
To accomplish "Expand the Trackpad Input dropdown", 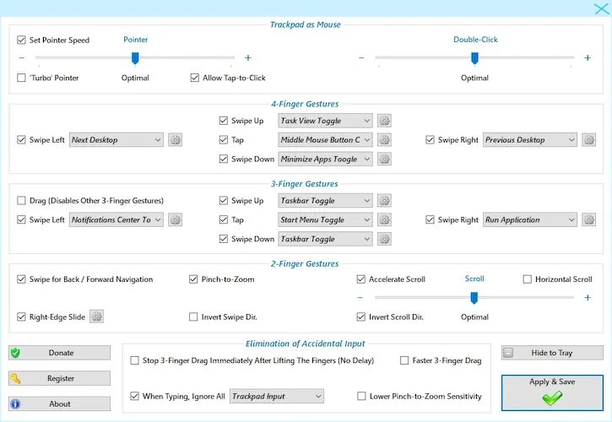I will (277, 396).
